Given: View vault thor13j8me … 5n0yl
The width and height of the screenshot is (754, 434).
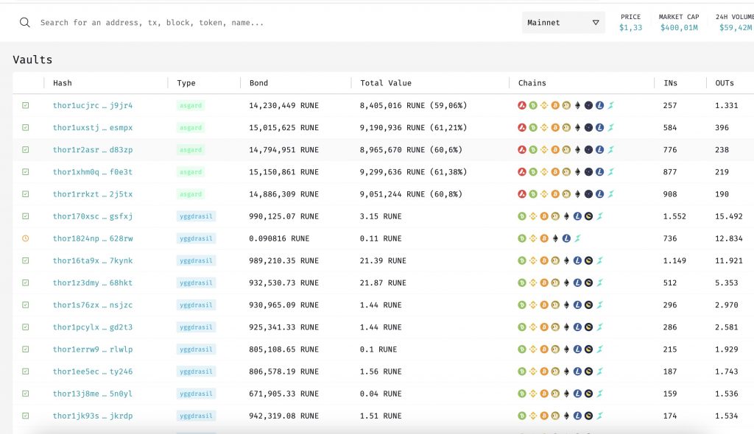Looking at the screenshot, I should tap(93, 394).
